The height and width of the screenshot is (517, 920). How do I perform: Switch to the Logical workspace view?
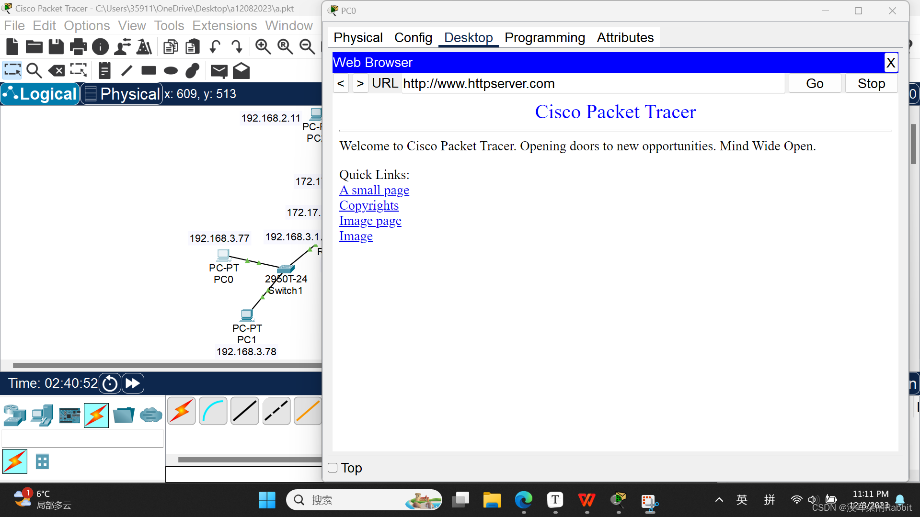[x=40, y=94]
